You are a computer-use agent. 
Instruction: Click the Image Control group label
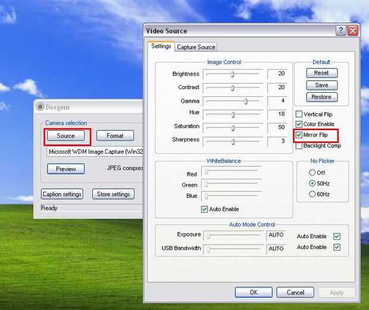(224, 62)
